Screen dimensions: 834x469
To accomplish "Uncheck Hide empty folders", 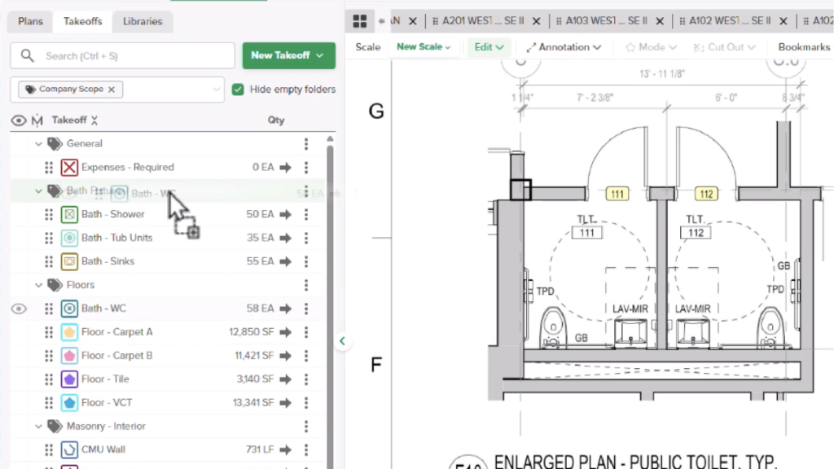I will click(239, 89).
